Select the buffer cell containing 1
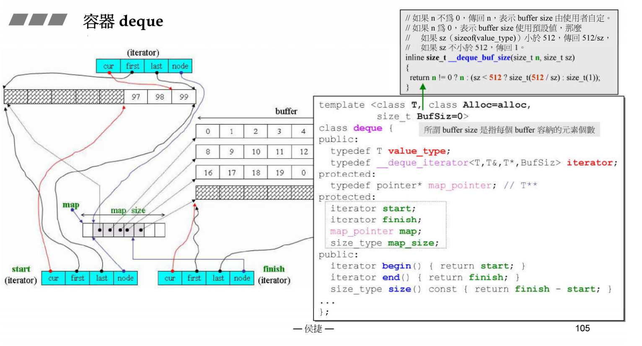 click(x=232, y=131)
